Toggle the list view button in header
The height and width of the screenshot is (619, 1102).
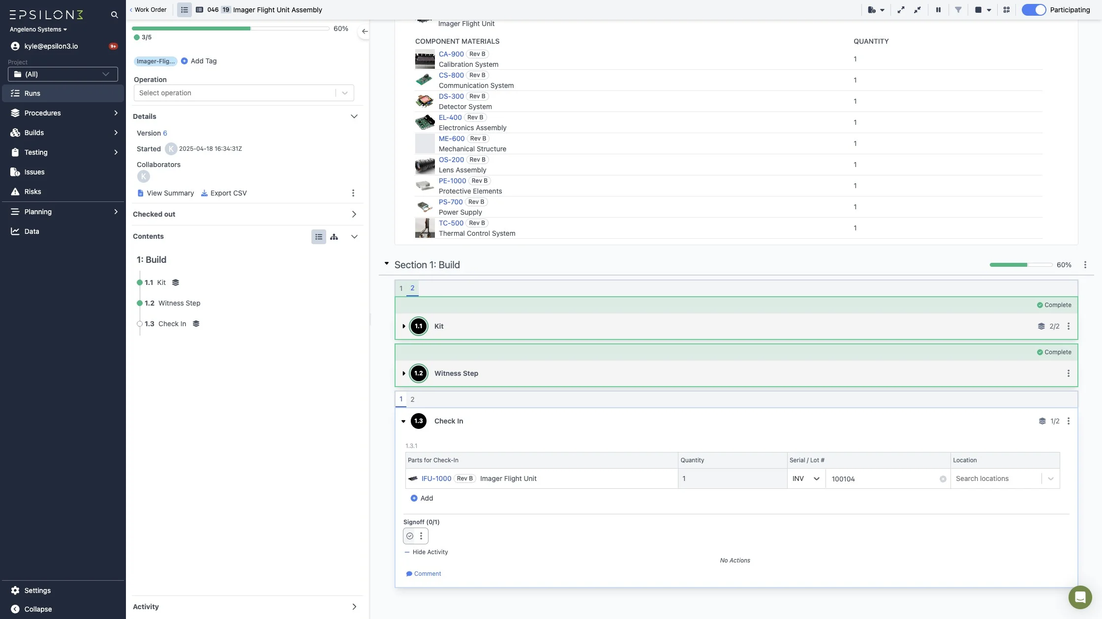(x=184, y=10)
